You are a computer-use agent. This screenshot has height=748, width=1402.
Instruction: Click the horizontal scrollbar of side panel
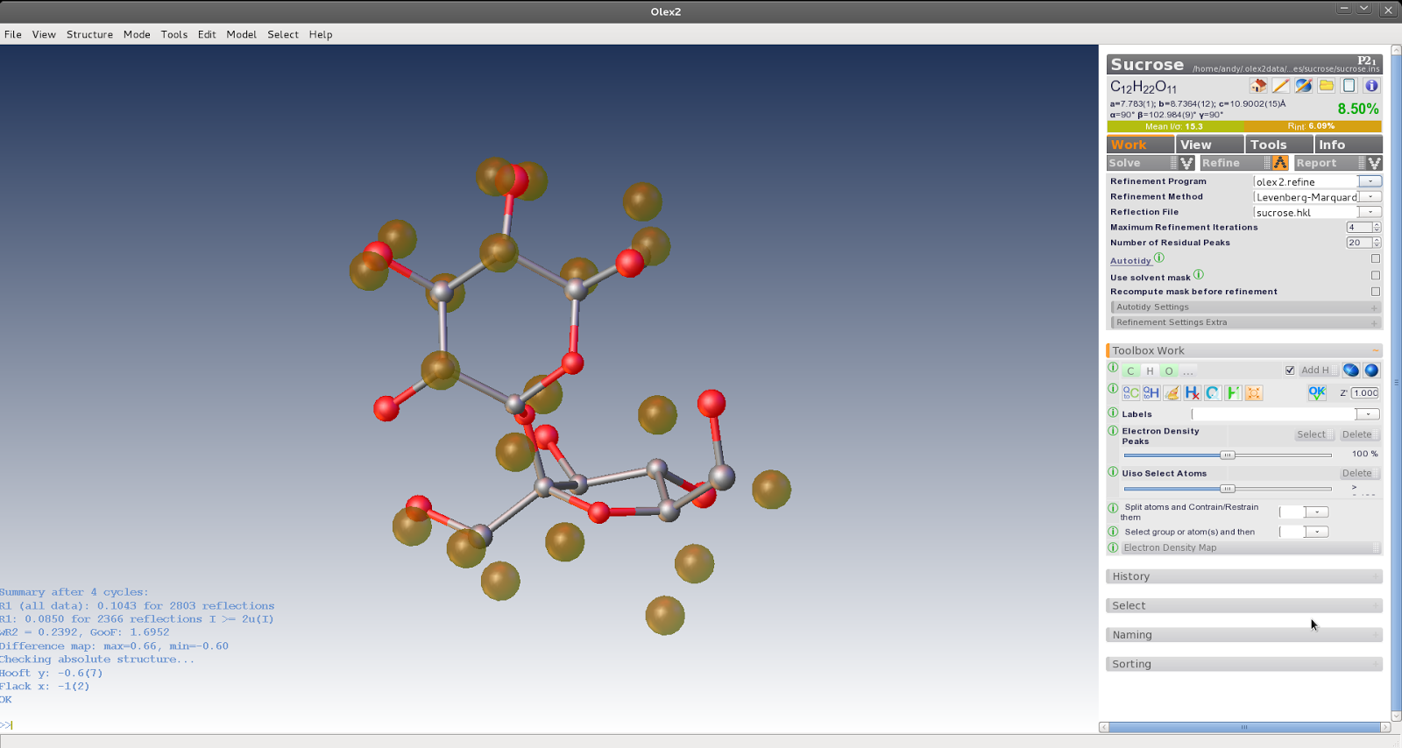[x=1244, y=727]
